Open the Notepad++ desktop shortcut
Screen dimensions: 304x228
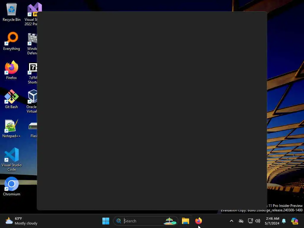(12, 128)
